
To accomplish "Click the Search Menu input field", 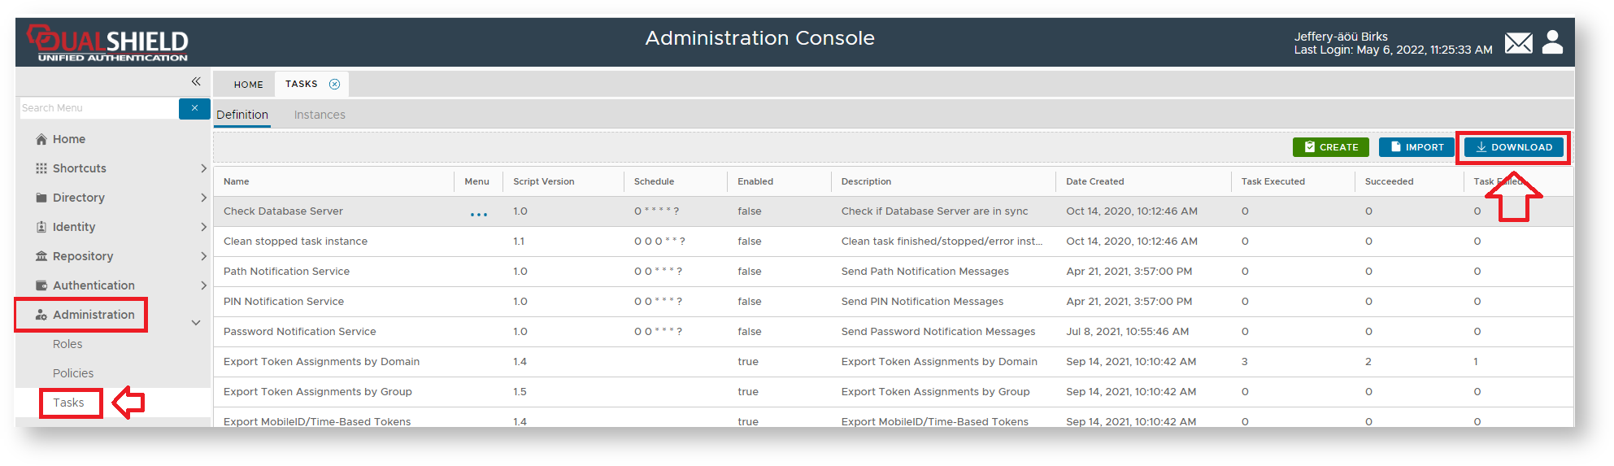I will [98, 108].
